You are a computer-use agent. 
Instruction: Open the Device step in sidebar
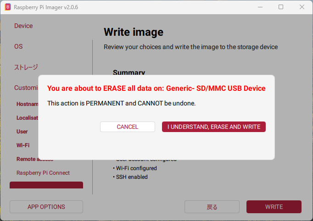(23, 26)
